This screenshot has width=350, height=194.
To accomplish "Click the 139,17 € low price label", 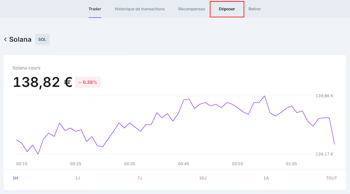I will pos(324,154).
